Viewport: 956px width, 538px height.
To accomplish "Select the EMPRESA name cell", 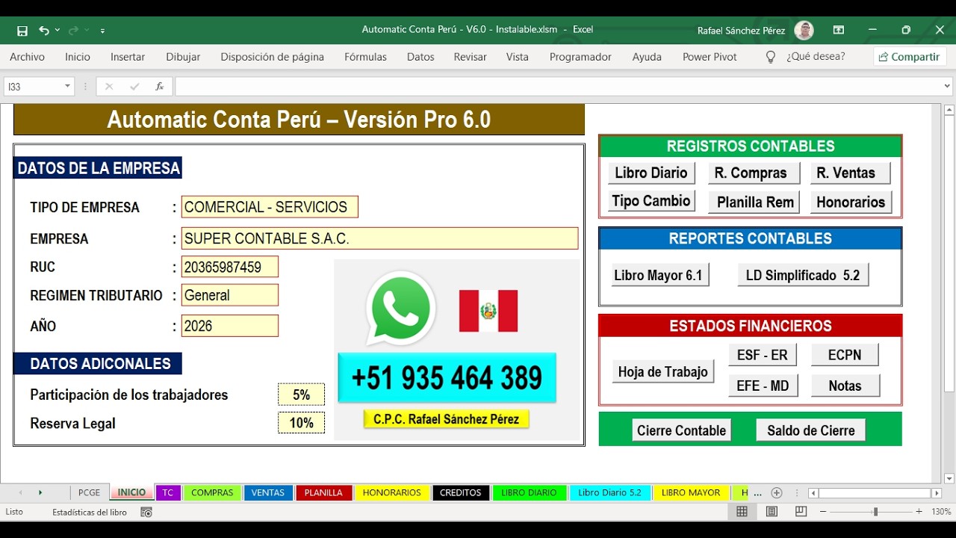I will coord(379,238).
